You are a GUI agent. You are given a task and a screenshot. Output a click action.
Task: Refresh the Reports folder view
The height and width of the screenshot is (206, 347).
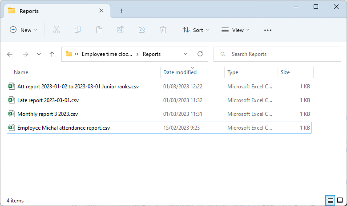[200, 54]
